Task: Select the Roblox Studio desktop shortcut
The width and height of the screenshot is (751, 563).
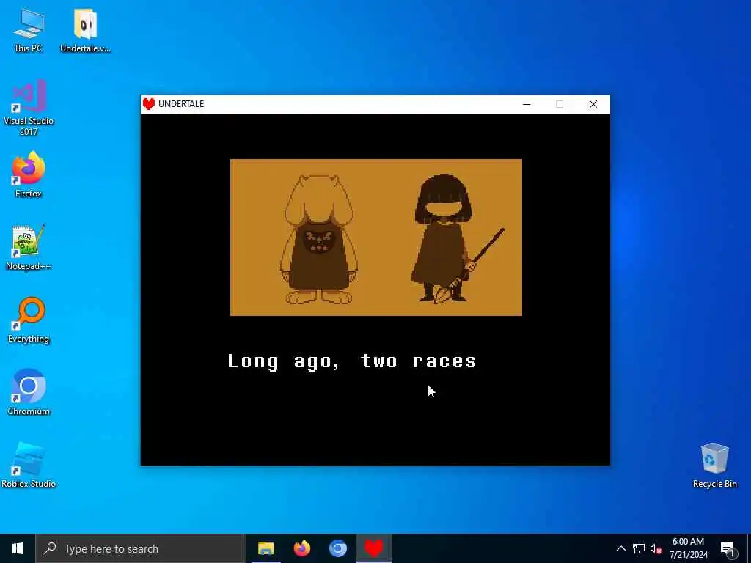Action: (x=29, y=465)
